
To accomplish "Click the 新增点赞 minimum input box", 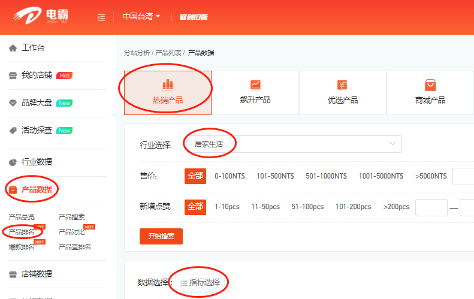I will pyautogui.click(x=431, y=207).
